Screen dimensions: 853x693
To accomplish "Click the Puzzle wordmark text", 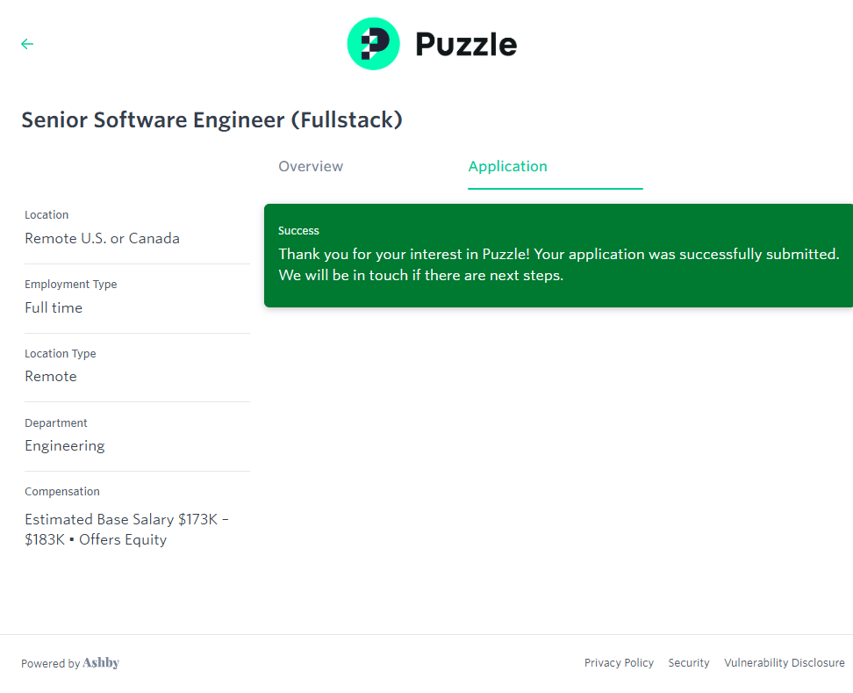I will click(466, 44).
